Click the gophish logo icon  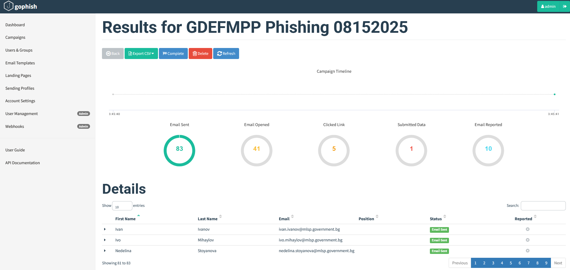(9, 6)
